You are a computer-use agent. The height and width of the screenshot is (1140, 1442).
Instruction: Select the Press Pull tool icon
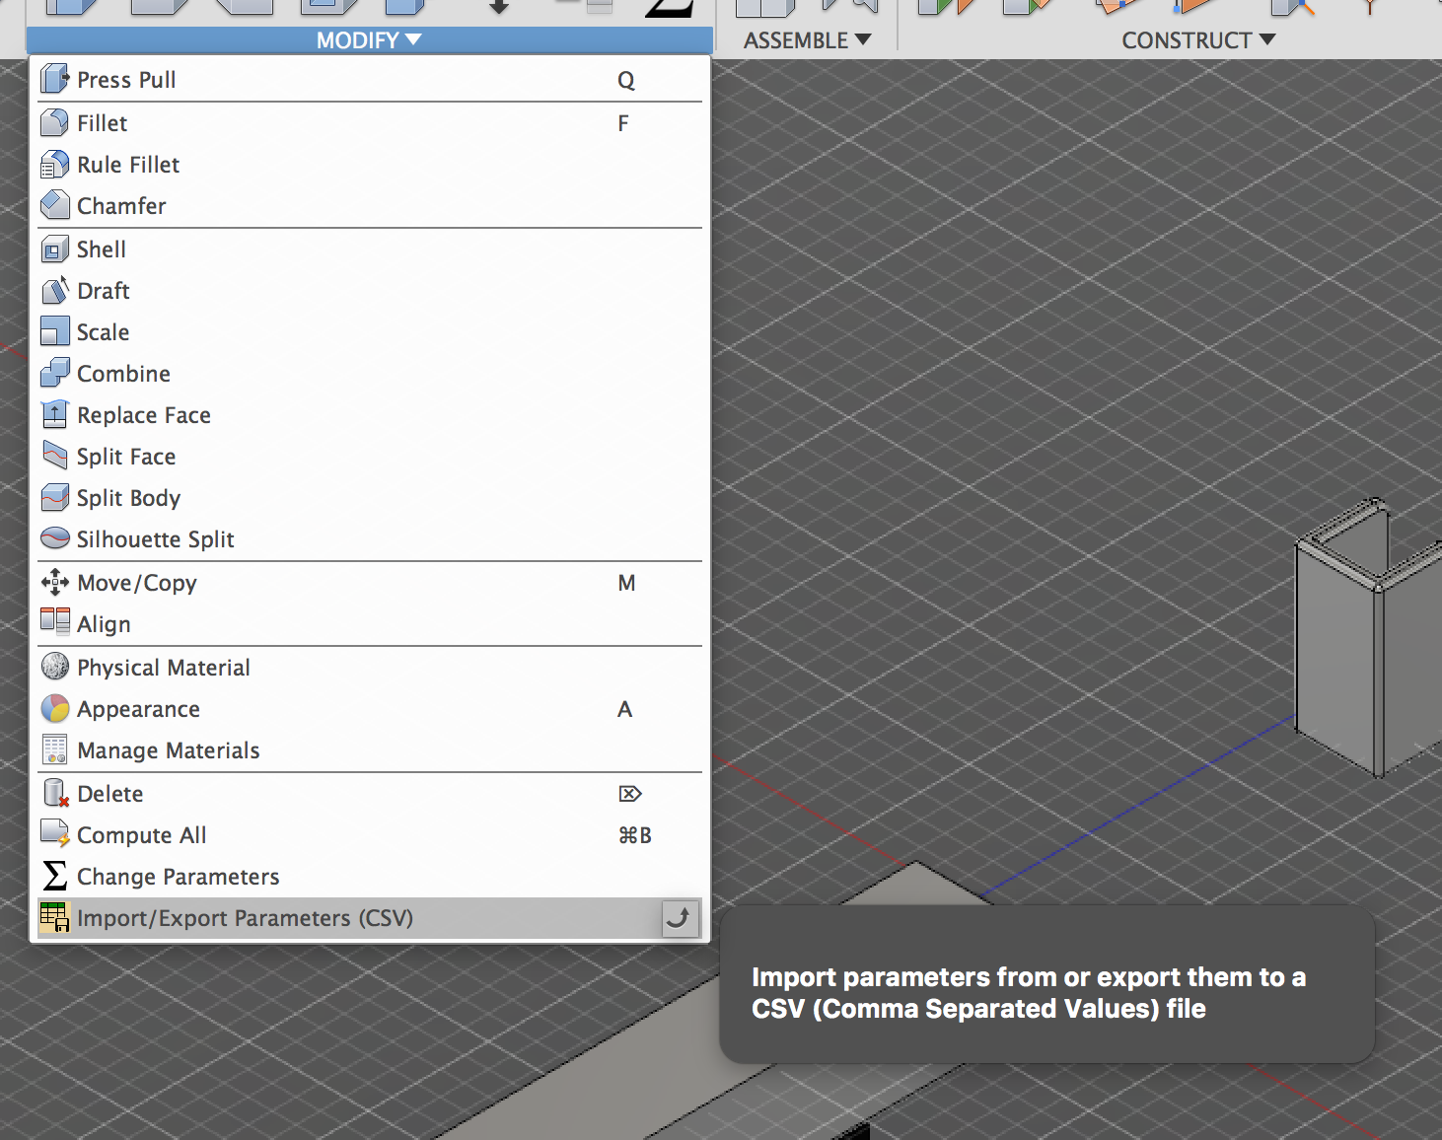[x=55, y=79]
